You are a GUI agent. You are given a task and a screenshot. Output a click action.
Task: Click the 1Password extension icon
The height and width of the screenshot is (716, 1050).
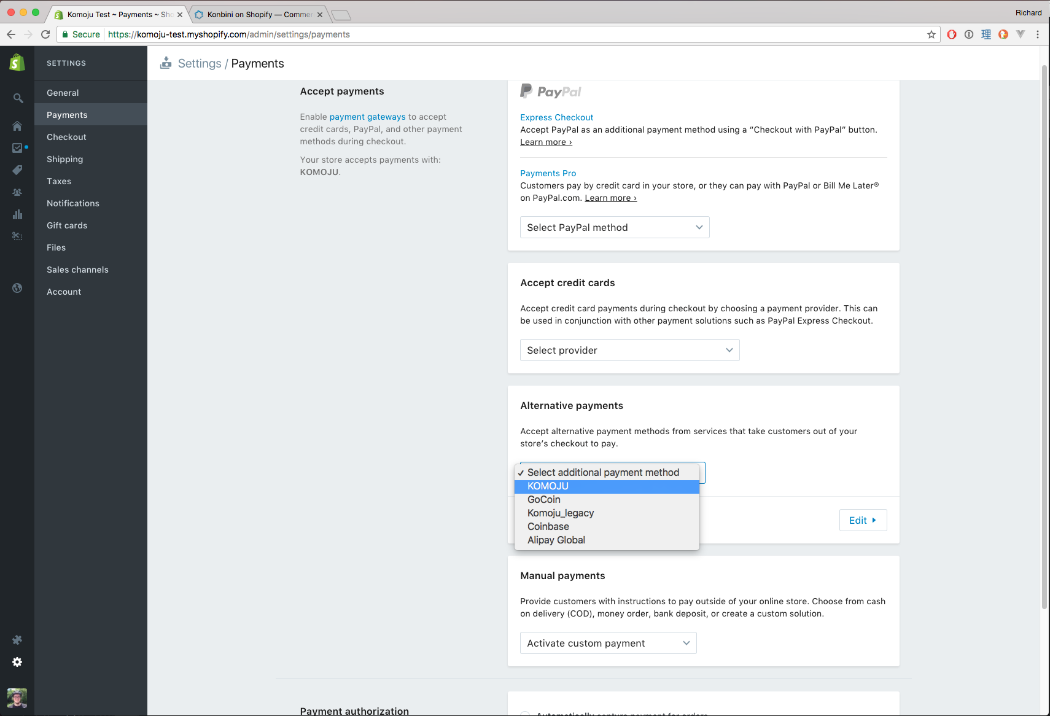[x=969, y=34]
